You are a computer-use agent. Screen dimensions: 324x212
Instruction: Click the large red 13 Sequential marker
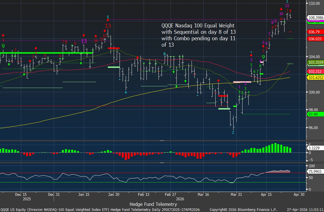pyautogui.click(x=108, y=26)
